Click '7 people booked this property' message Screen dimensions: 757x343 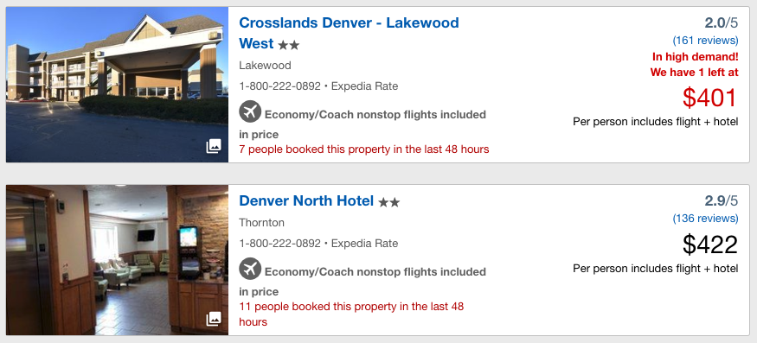(364, 149)
